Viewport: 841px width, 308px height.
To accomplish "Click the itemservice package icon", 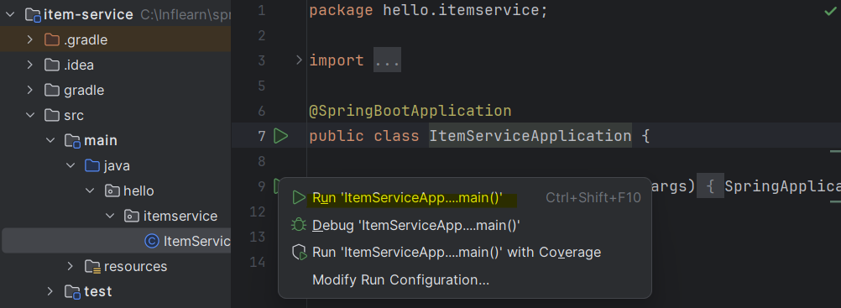I will click(132, 216).
